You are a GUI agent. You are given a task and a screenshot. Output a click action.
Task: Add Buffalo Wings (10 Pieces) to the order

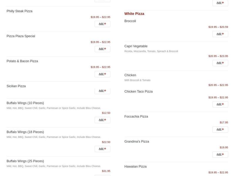click(102, 119)
